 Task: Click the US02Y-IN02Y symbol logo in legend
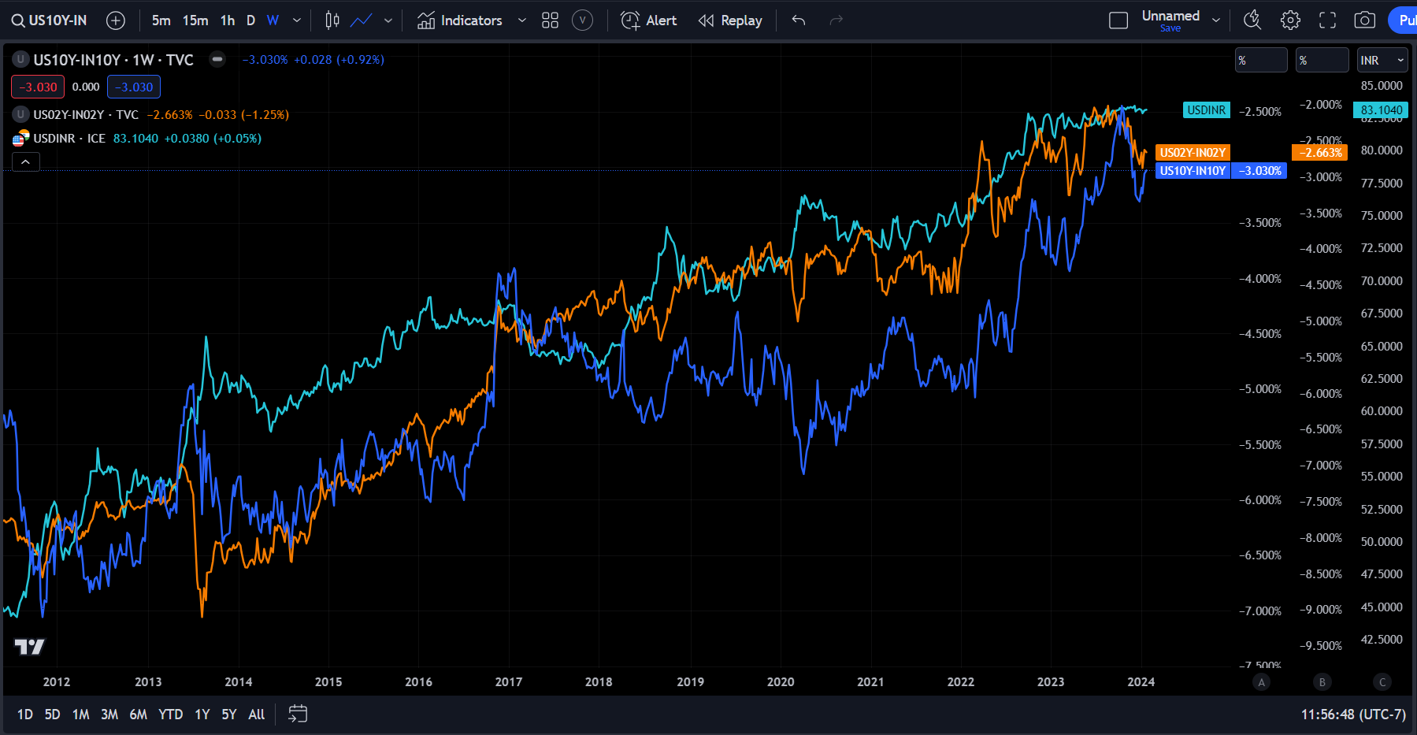point(20,114)
